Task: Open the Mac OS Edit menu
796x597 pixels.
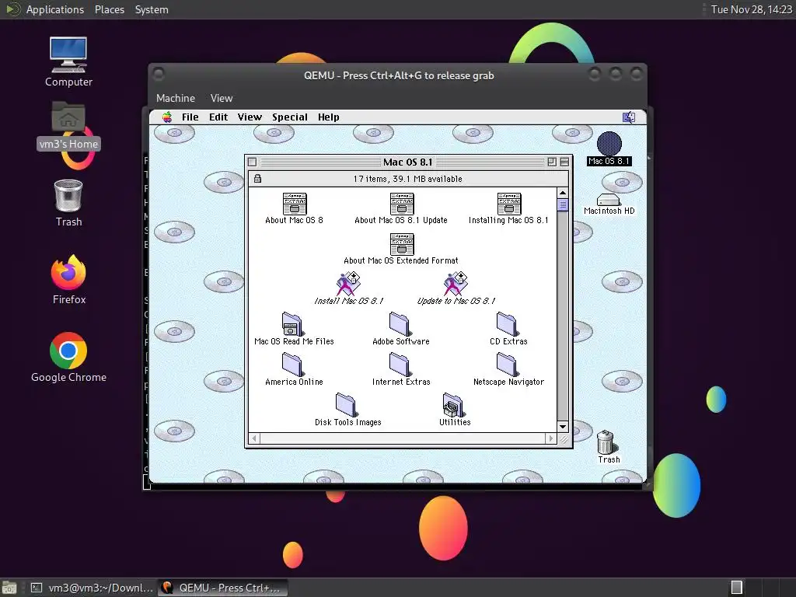Action: coord(218,117)
